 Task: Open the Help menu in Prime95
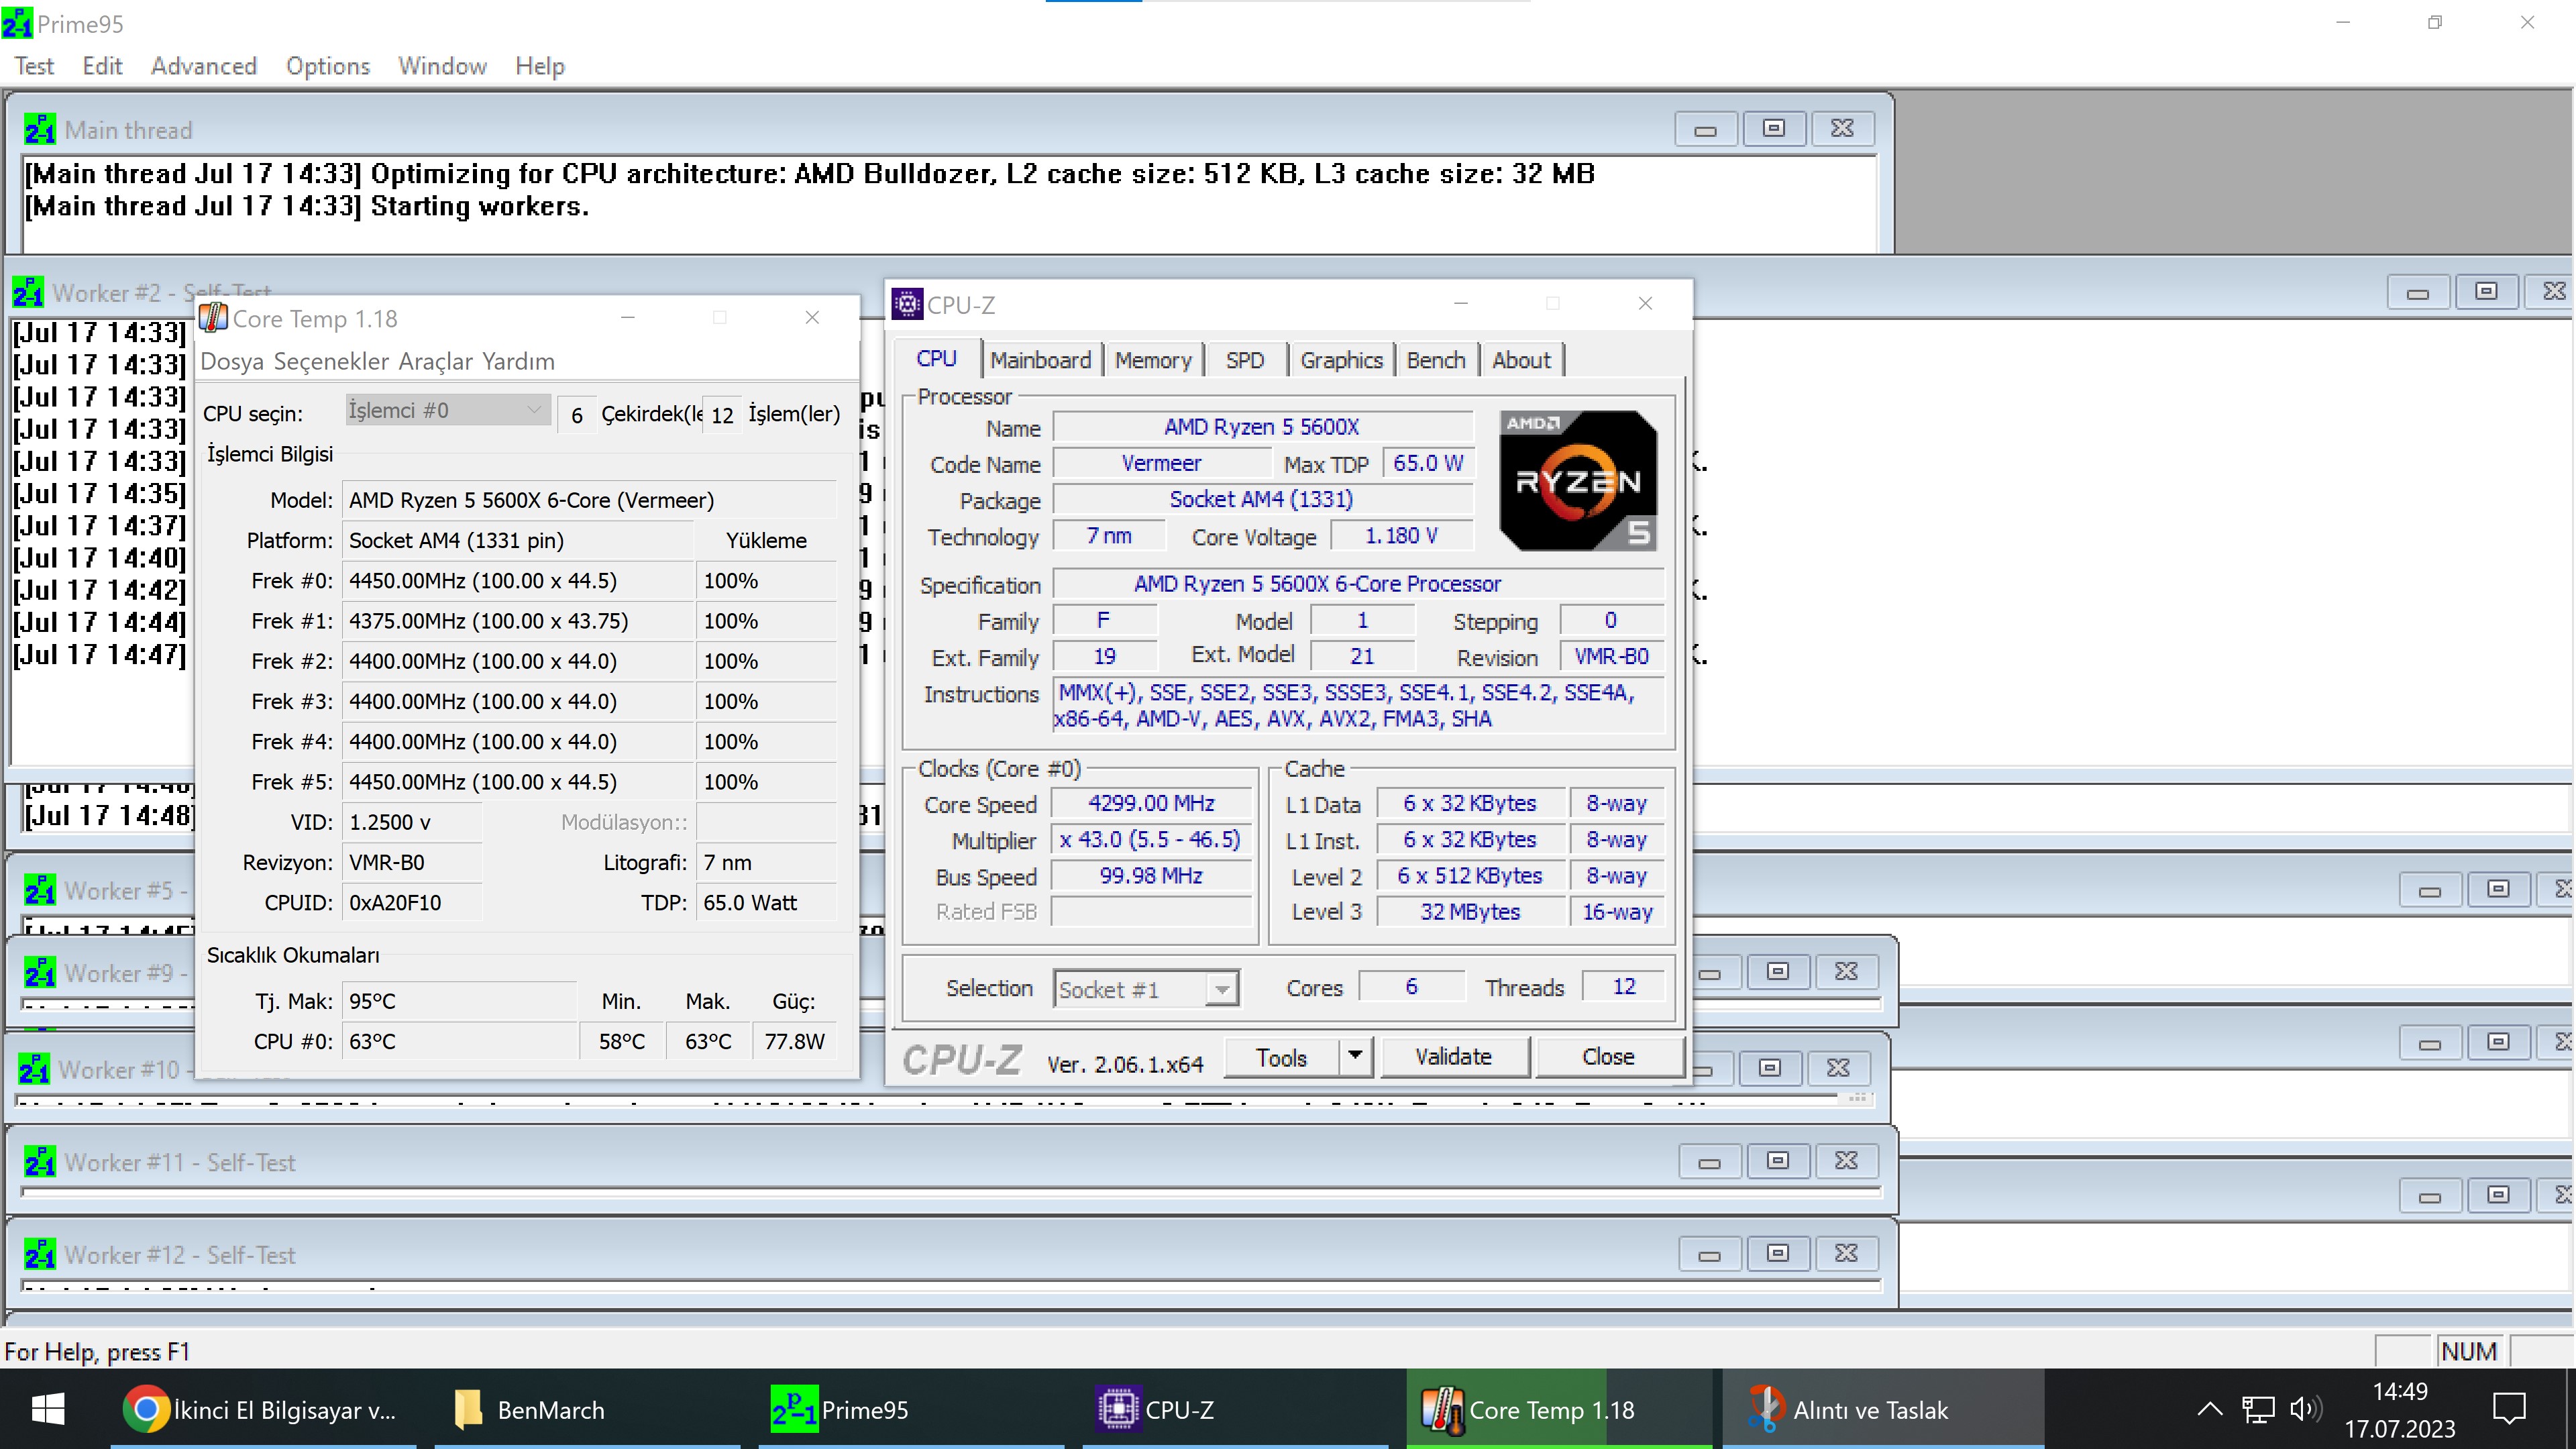[x=540, y=66]
